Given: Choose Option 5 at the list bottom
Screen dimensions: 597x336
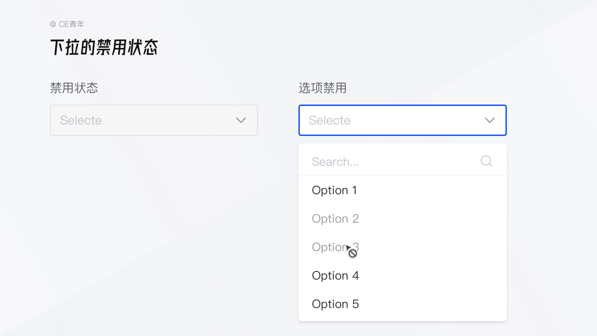Looking at the screenshot, I should (335, 304).
